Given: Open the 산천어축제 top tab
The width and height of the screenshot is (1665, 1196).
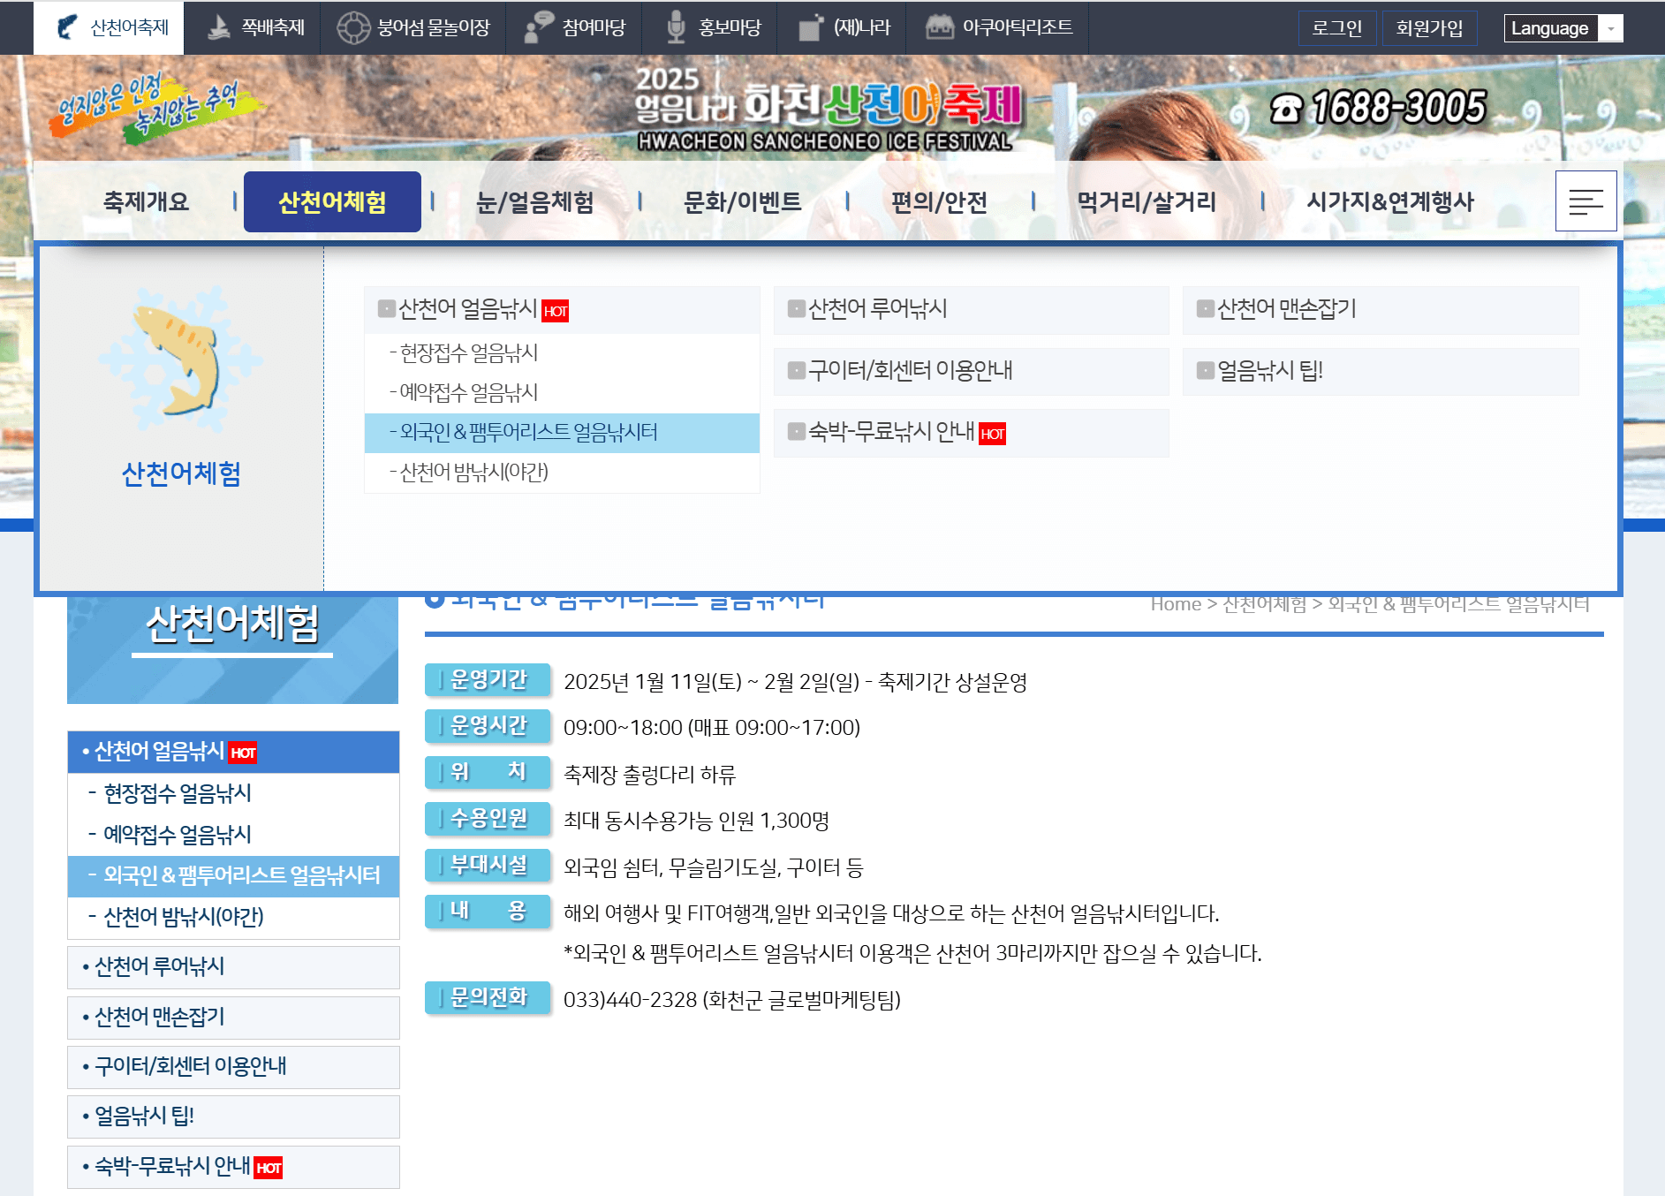Looking at the screenshot, I should 109,27.
